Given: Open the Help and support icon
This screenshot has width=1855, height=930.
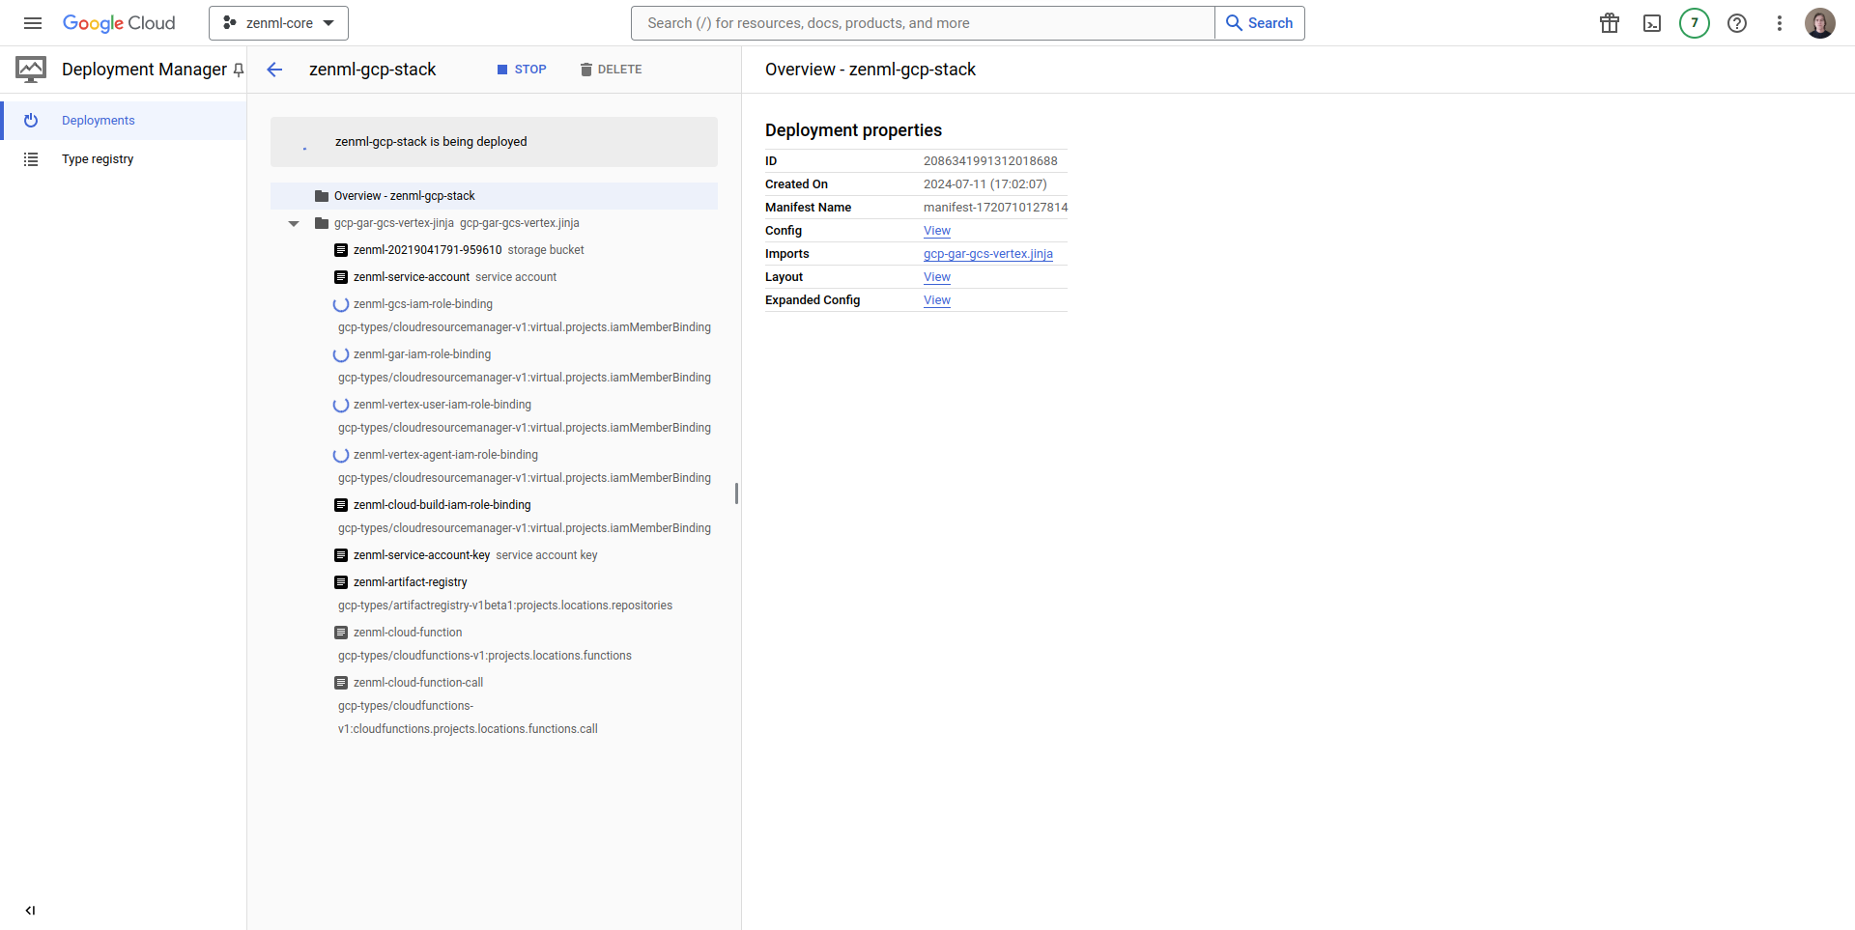Looking at the screenshot, I should (1737, 22).
